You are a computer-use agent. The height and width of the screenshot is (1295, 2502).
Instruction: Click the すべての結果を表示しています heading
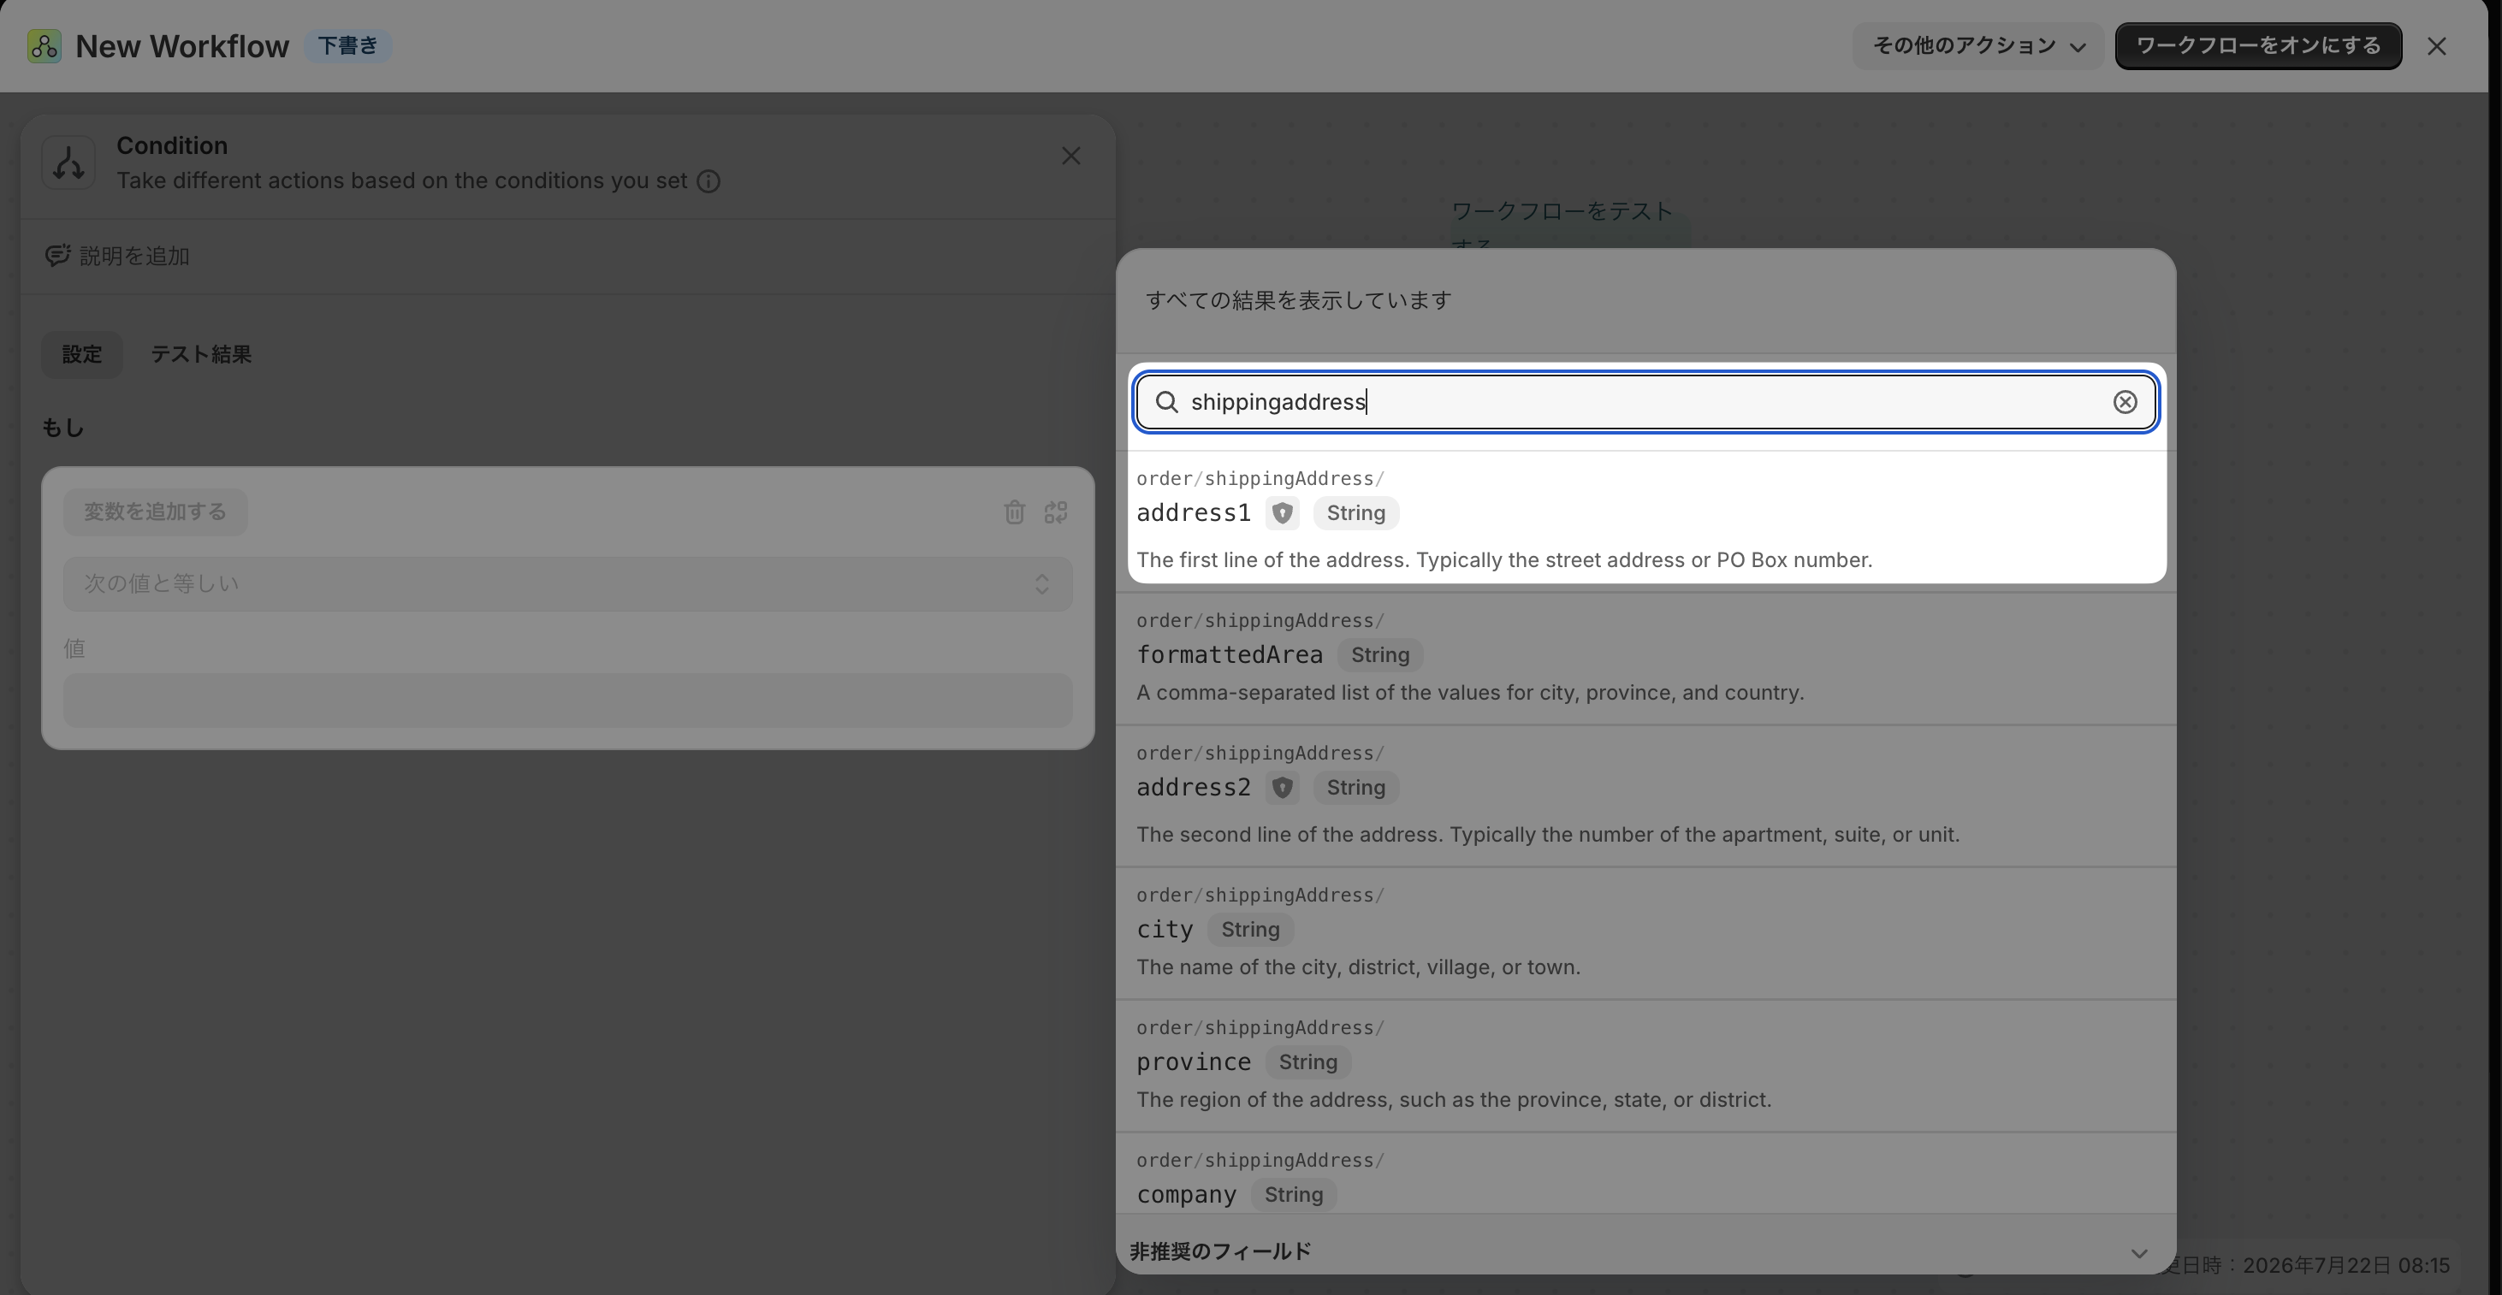[1299, 300]
